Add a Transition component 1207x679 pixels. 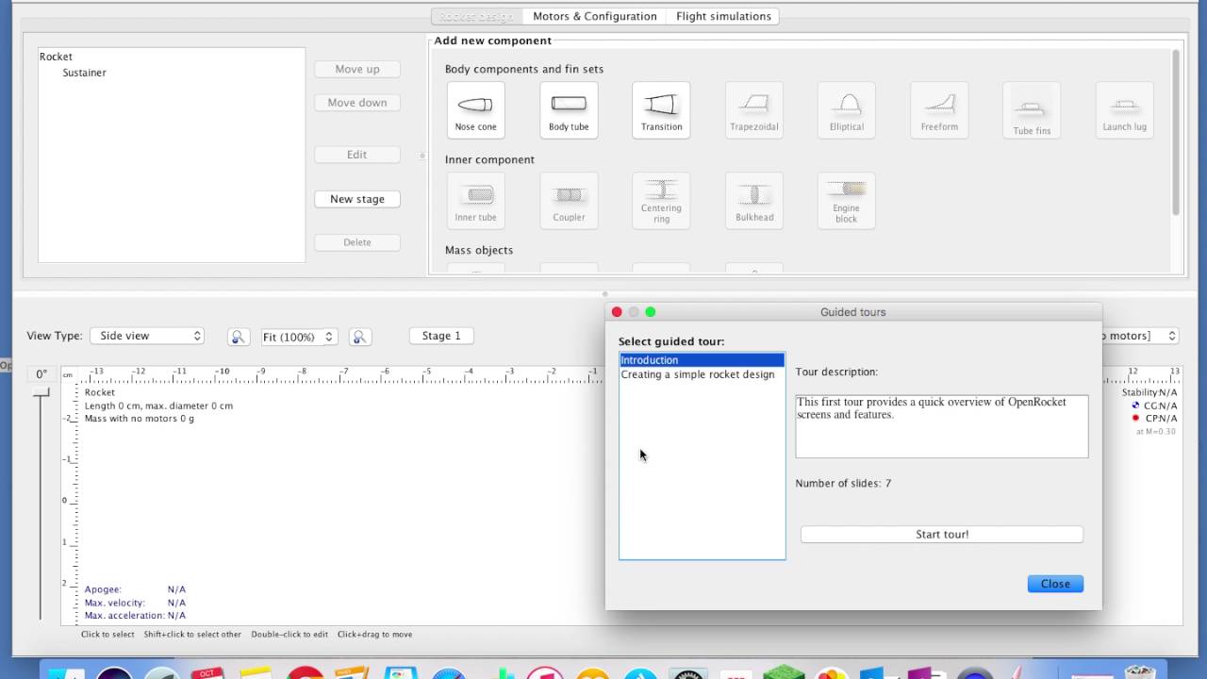pyautogui.click(x=661, y=110)
